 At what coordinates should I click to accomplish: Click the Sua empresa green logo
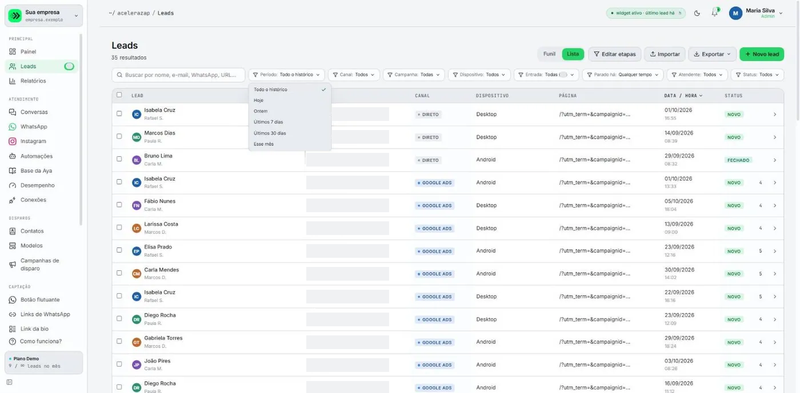(x=15, y=16)
